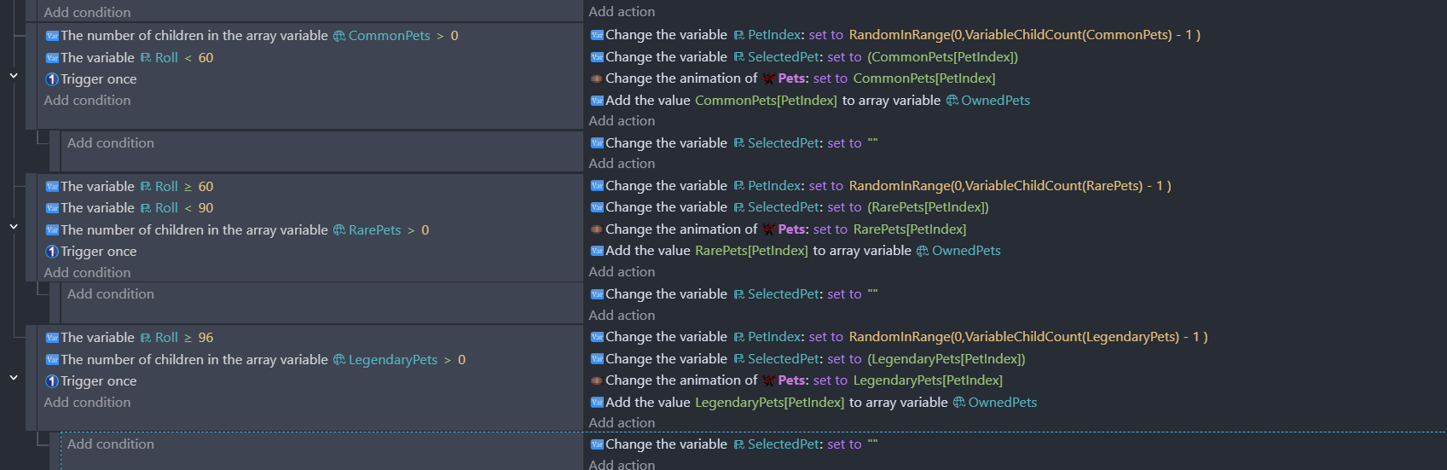Screen dimensions: 1447x470
Task: Click Add action below the RarePets OwnedPets action
Action: coord(622,272)
